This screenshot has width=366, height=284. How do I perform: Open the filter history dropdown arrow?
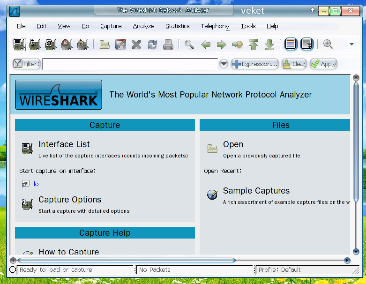point(224,64)
